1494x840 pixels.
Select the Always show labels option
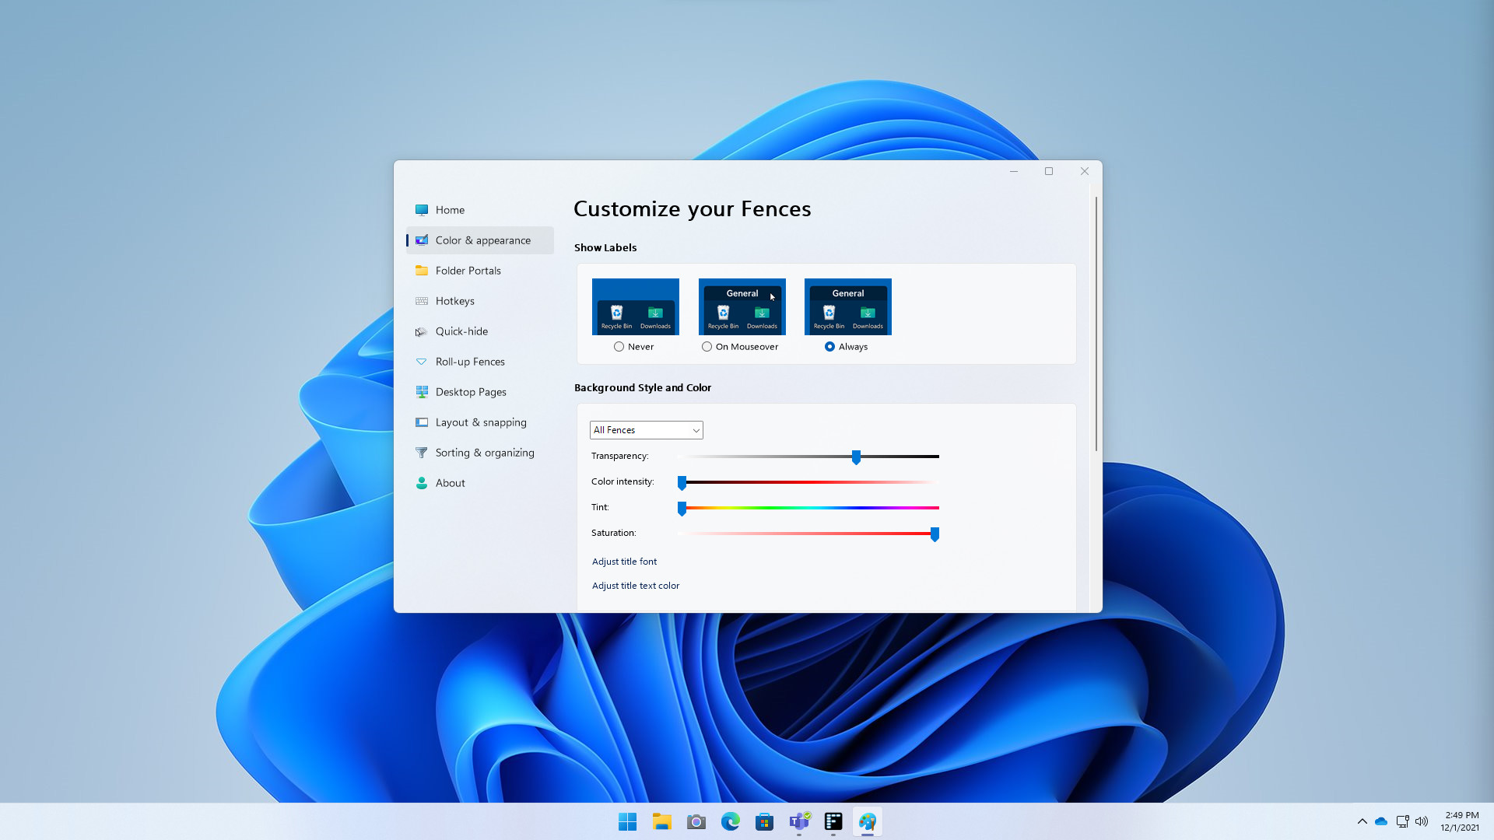click(830, 346)
